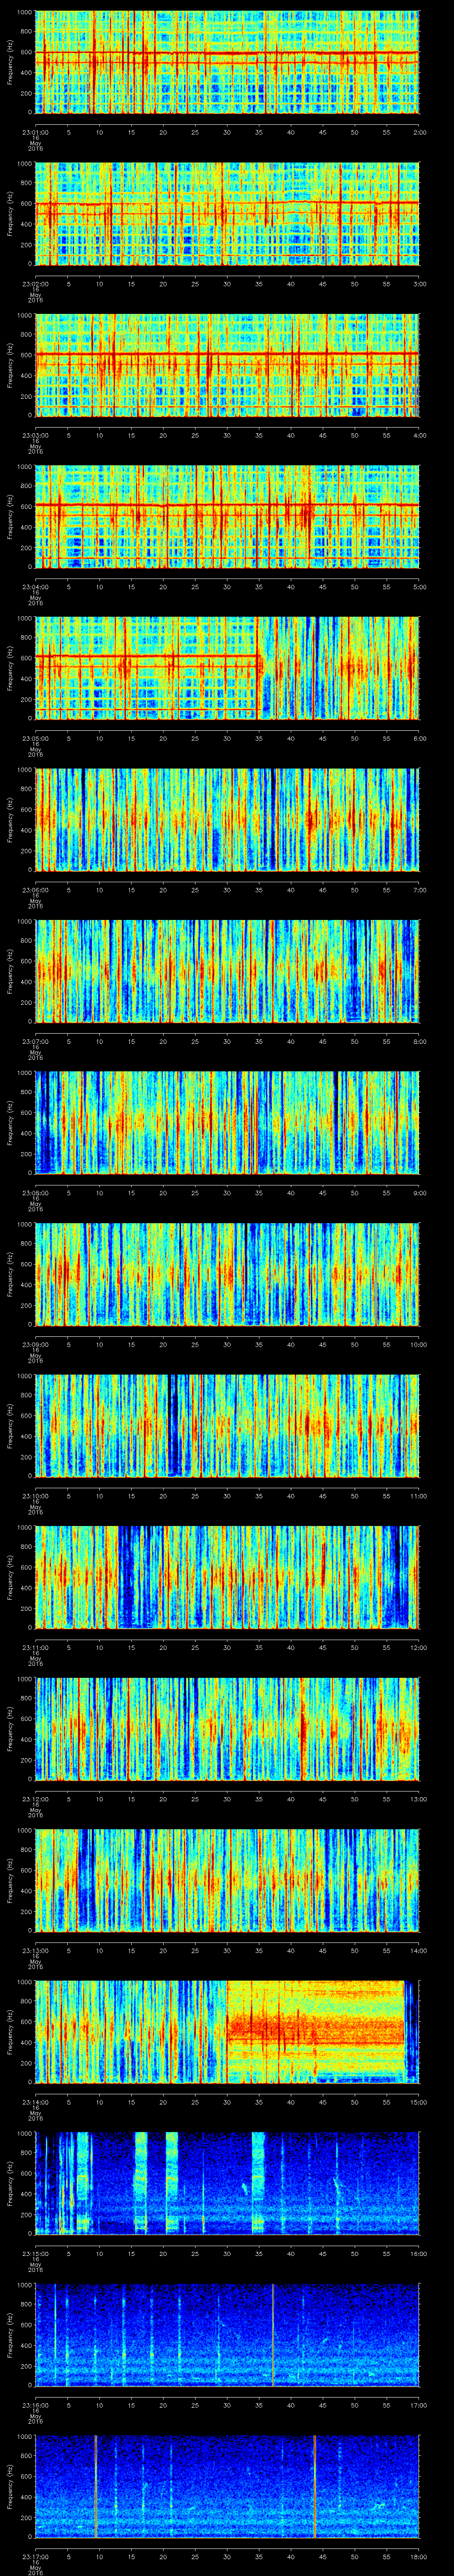This screenshot has width=454, height=2576.
Task: Click the 18:00 end-time label
Action: pos(419,2556)
